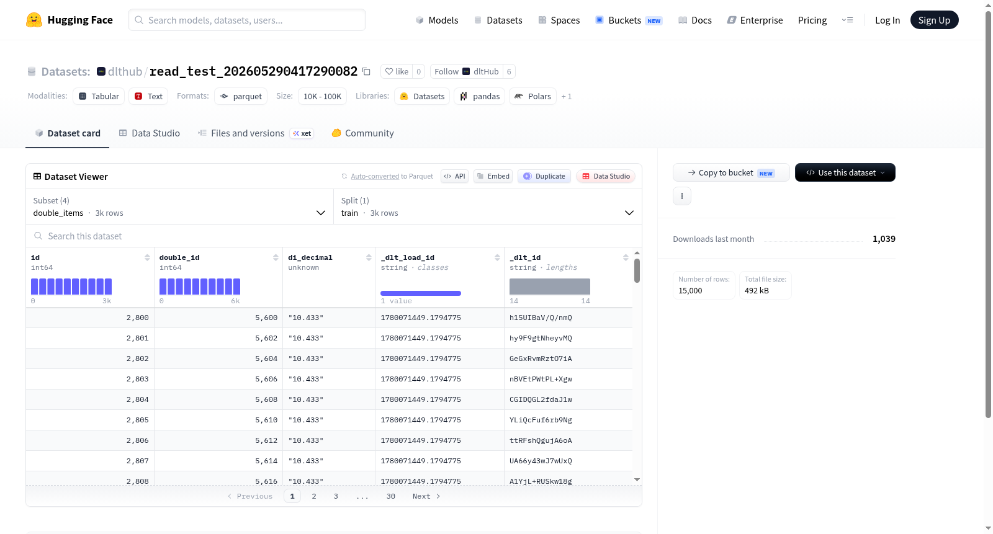Sort the double_id column
This screenshot has width=993, height=534.
pos(276,257)
